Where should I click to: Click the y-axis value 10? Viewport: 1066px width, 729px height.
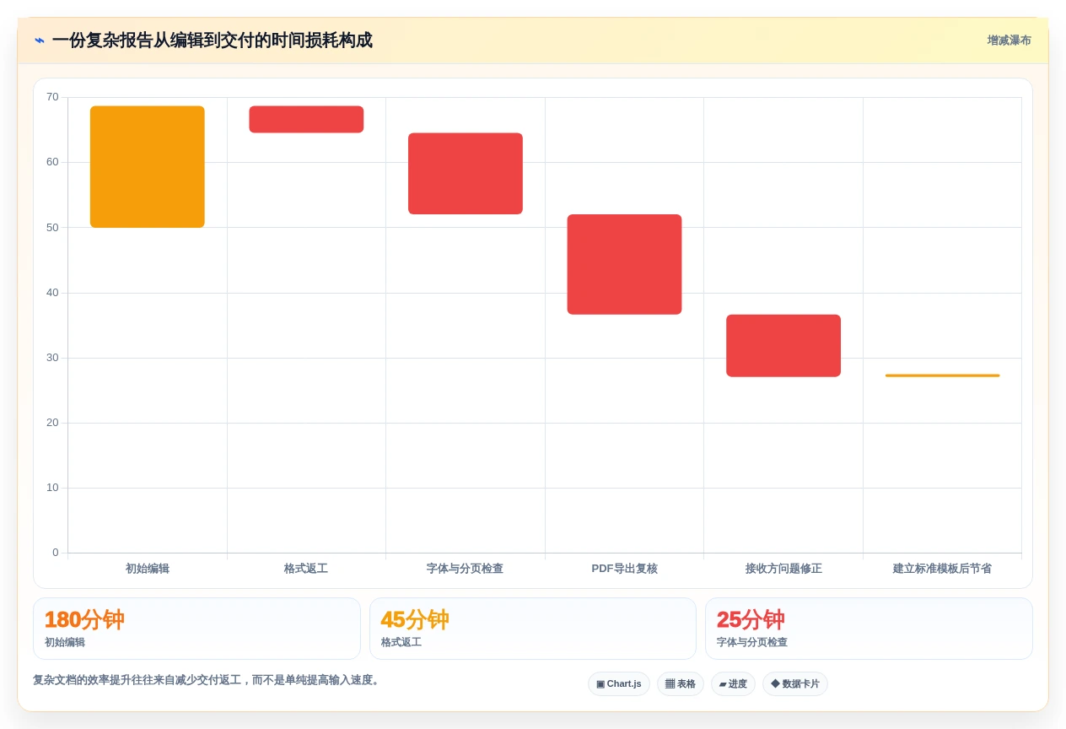pos(52,488)
